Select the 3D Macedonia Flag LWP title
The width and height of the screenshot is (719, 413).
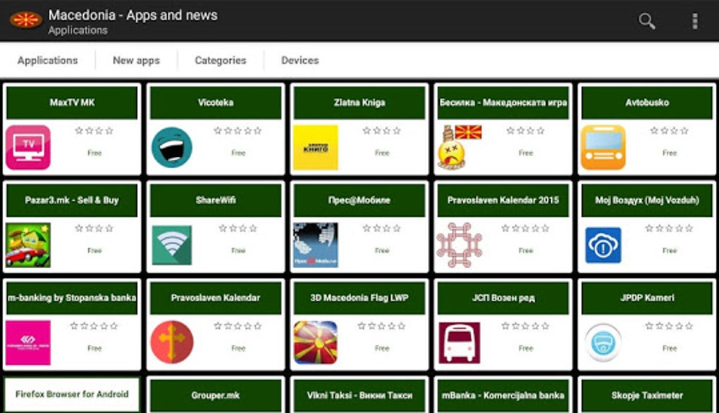click(x=359, y=298)
